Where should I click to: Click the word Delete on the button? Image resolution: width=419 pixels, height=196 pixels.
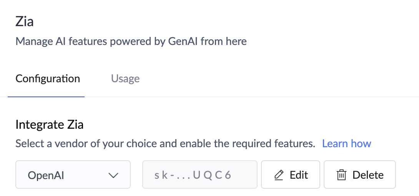[x=368, y=175]
